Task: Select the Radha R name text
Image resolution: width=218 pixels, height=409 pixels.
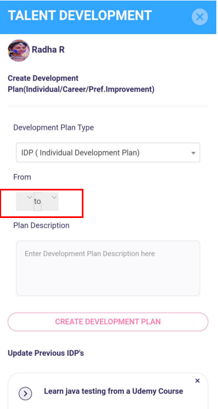Action: [x=48, y=50]
